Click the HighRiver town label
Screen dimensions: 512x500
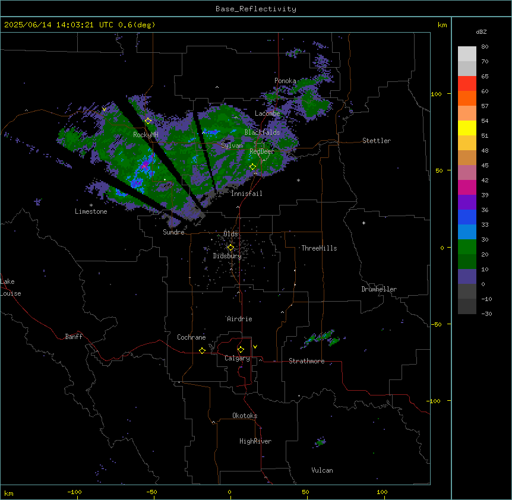pos(255,441)
